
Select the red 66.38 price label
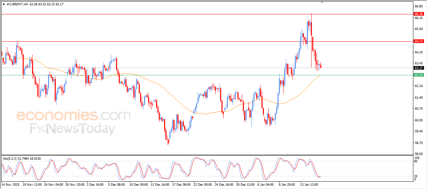[418, 14]
